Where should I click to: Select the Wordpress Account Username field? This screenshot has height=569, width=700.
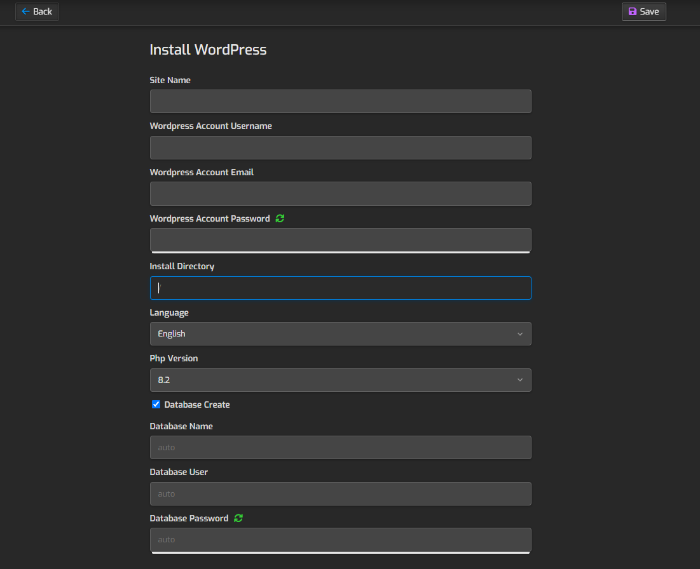(340, 147)
